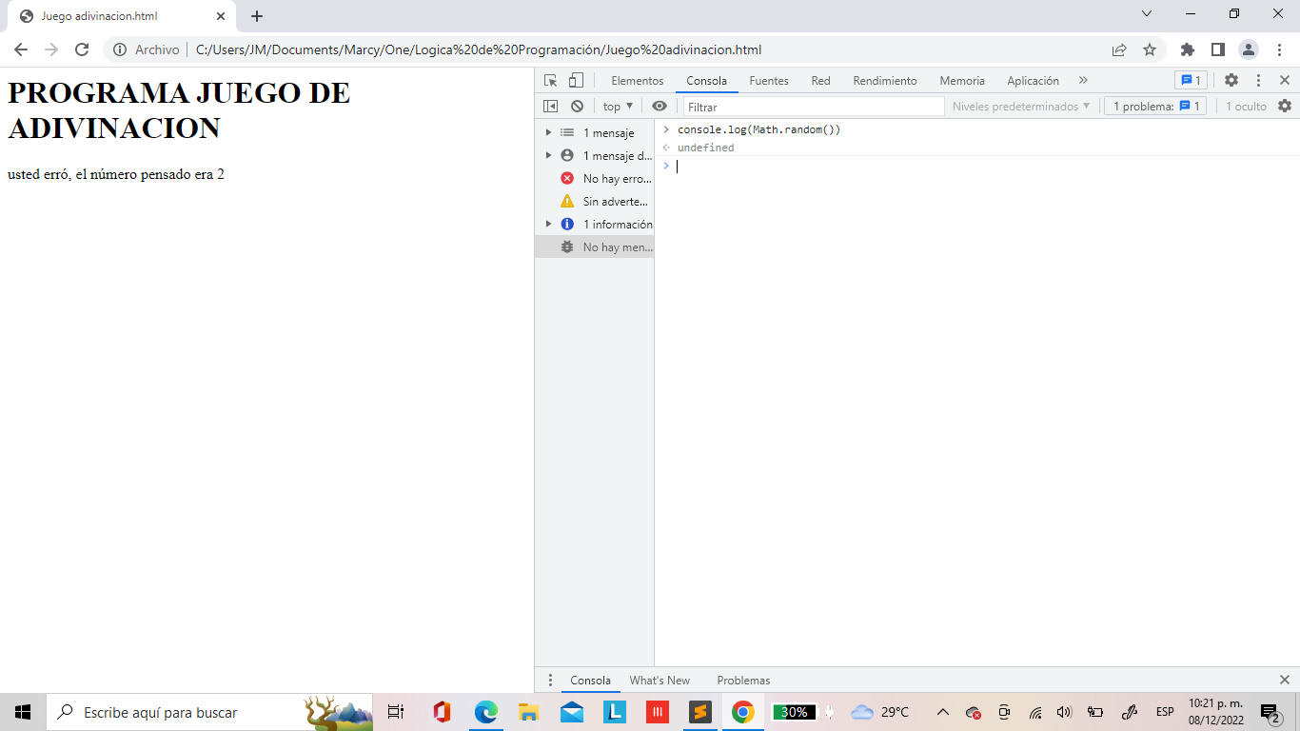Switch to the Aplicación tab

[x=1033, y=81]
